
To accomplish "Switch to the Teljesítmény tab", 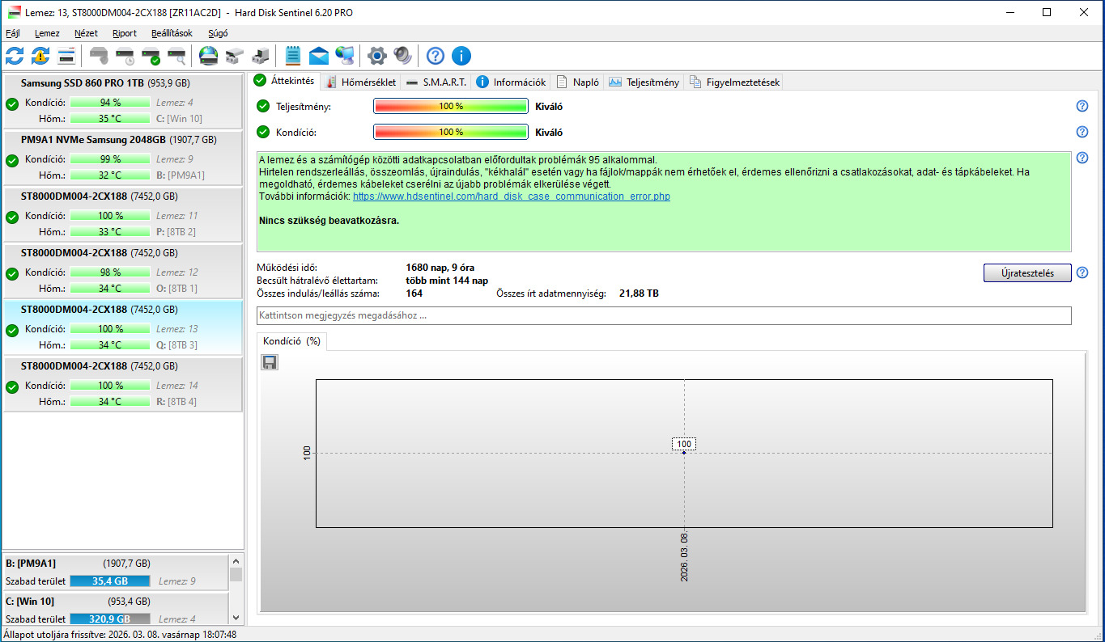I will pos(644,82).
